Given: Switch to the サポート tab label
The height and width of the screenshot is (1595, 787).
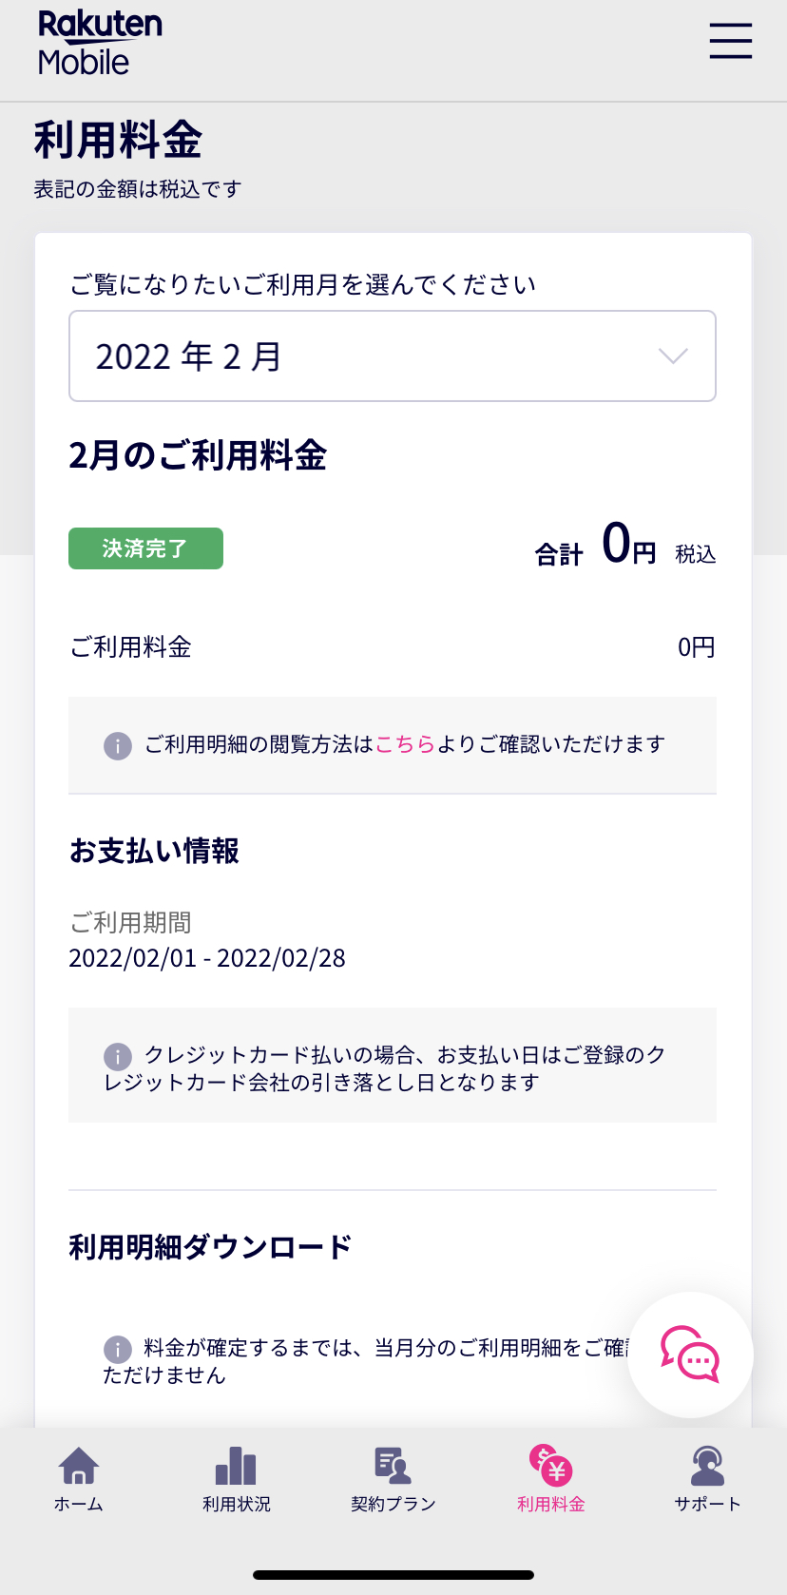Looking at the screenshot, I should [x=707, y=1505].
